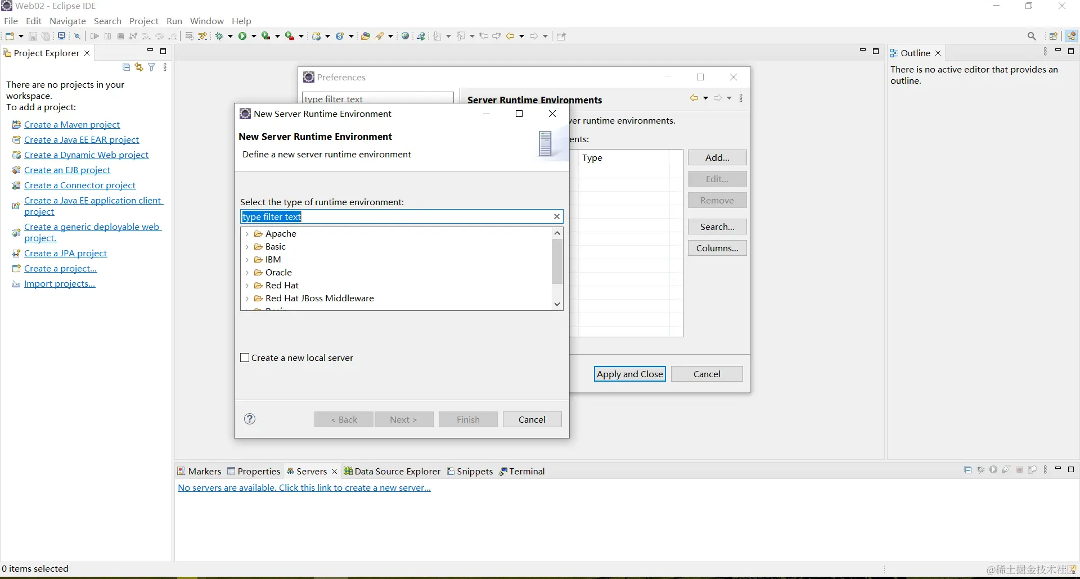Click the Collapse All icon in Project Explorer
This screenshot has width=1080, height=579.
coord(126,67)
